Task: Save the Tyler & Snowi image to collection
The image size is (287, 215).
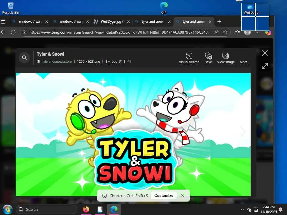Action: coord(208,58)
